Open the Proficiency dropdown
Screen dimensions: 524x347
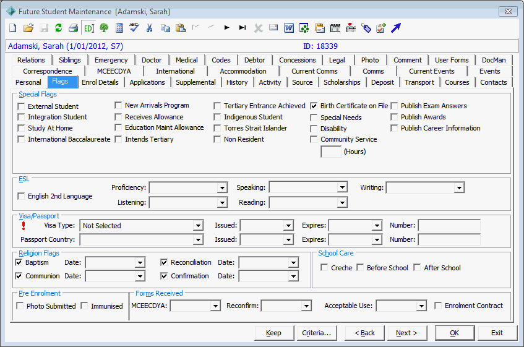222,187
